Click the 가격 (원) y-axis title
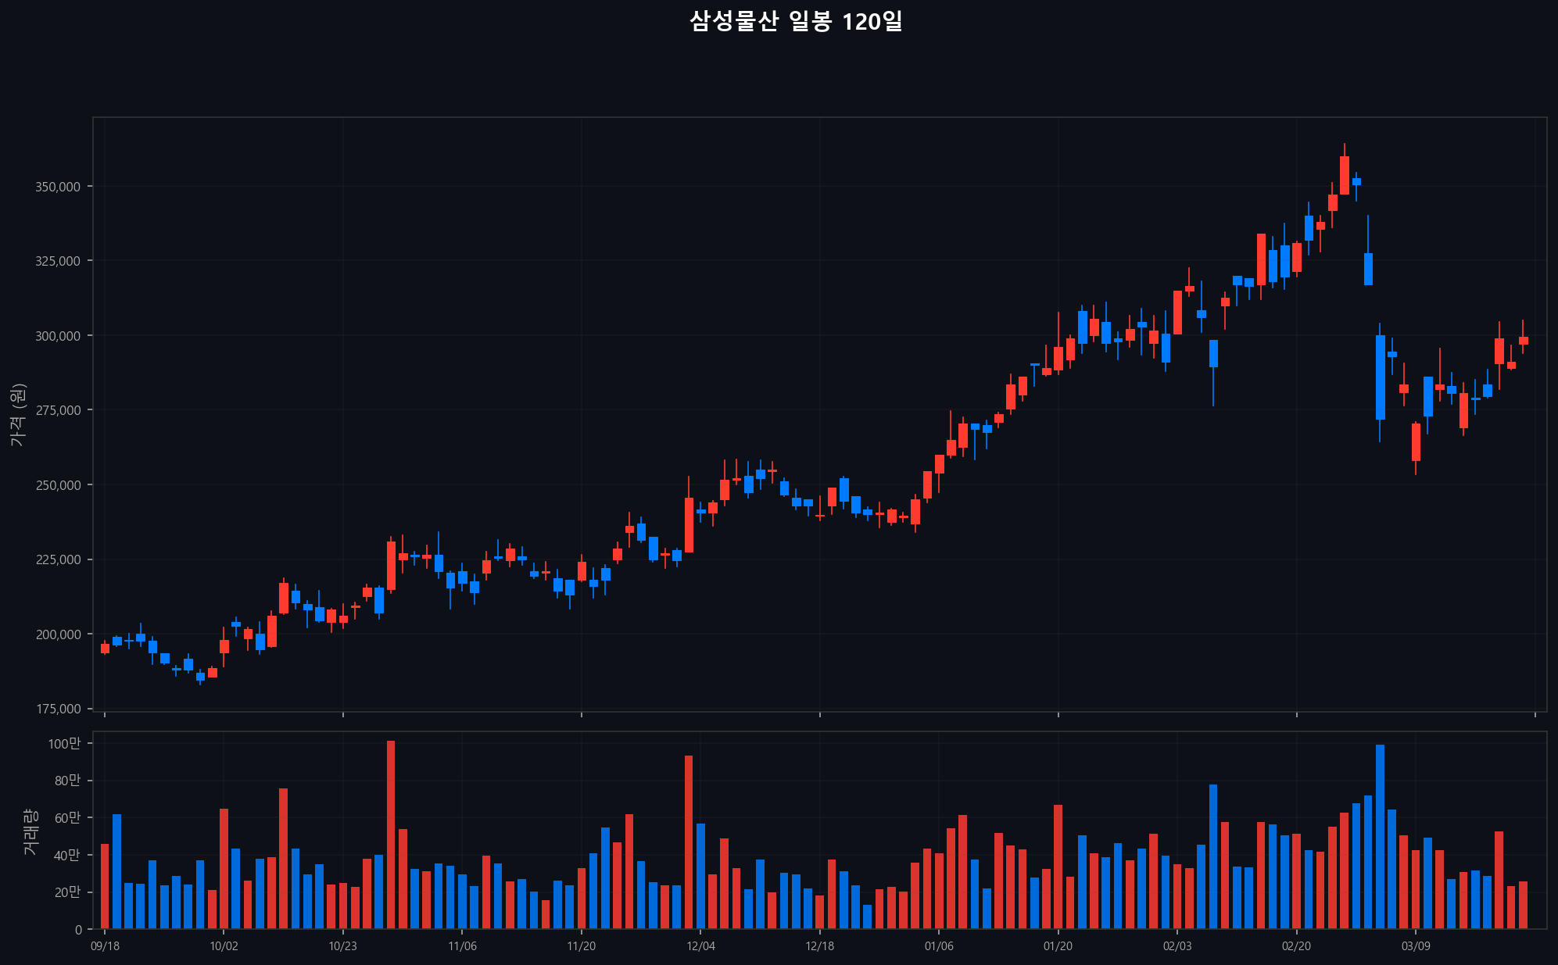Image resolution: width=1558 pixels, height=965 pixels. [x=18, y=415]
